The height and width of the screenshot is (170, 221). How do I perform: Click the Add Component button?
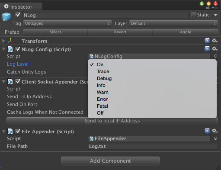click(110, 161)
